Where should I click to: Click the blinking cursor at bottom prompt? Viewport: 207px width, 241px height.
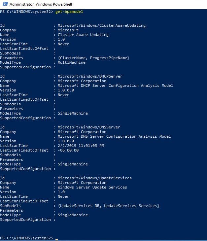[x=56, y=239]
